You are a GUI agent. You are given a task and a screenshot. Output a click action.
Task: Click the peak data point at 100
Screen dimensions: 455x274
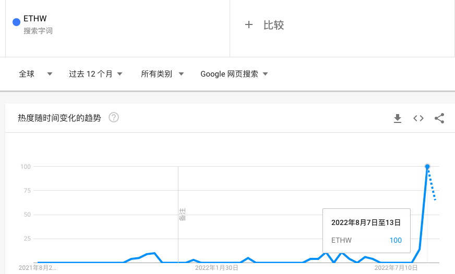click(427, 167)
